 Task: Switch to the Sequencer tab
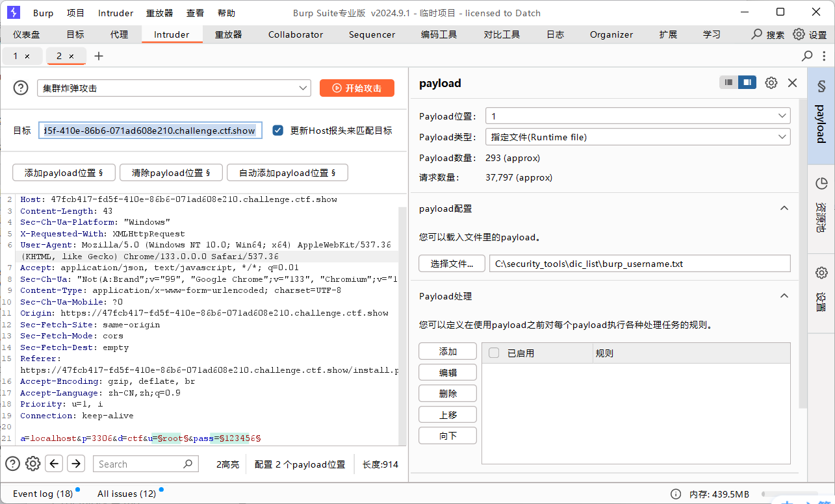pos(372,34)
